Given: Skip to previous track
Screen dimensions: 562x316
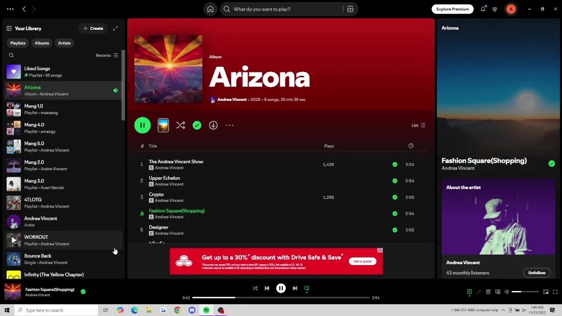Looking at the screenshot, I should tap(267, 288).
